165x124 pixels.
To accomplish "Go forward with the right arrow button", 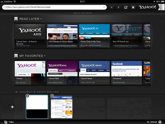I will pyautogui.click(x=119, y=7).
